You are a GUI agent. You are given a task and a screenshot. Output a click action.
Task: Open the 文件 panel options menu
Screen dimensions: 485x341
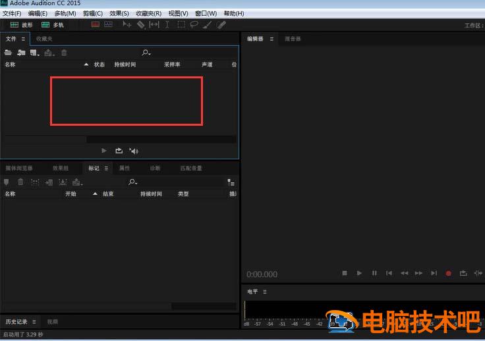(x=23, y=39)
